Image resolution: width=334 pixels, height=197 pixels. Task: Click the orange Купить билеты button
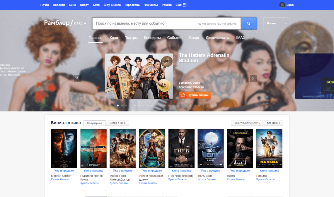(x=195, y=95)
